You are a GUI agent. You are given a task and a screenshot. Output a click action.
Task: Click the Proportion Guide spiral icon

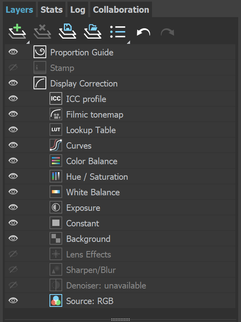click(40, 52)
